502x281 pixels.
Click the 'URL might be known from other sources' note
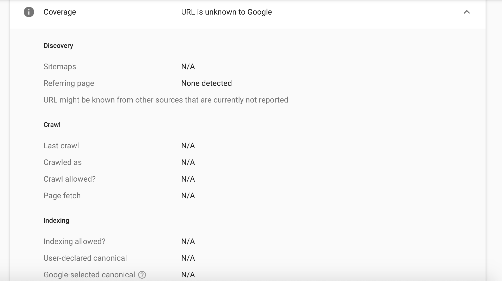(166, 100)
